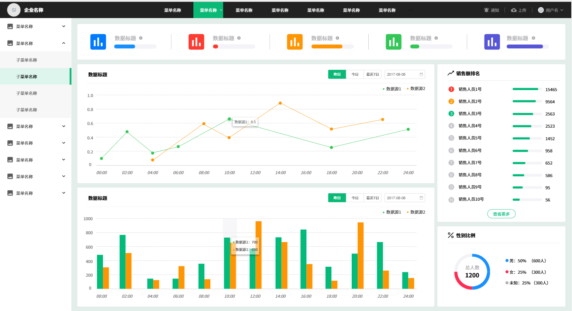Open the 用户名 user dropdown
572x311 pixels.
pyautogui.click(x=551, y=10)
